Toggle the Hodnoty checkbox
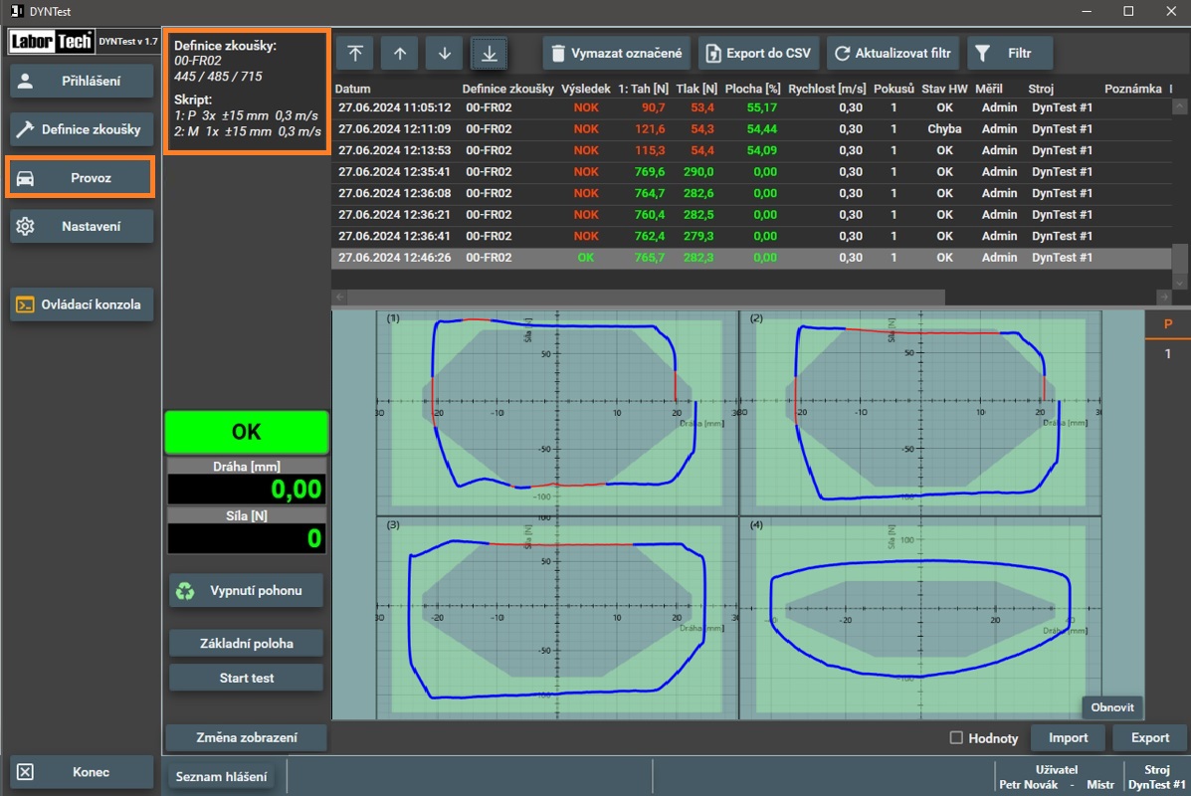1191x796 pixels. 956,737
